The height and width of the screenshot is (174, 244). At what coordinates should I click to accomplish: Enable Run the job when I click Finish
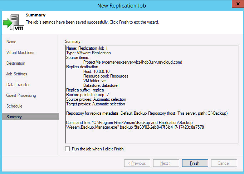tap(68, 149)
